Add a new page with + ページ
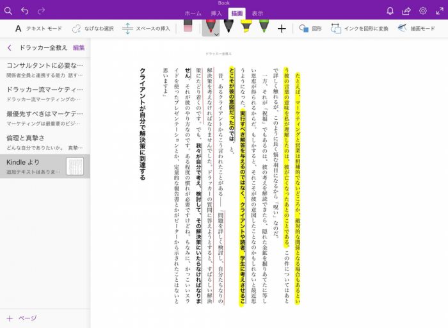The image size is (448, 328). (x=22, y=318)
